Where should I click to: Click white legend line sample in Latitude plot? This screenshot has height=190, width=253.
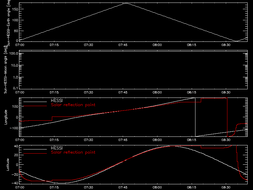[x=35, y=149]
